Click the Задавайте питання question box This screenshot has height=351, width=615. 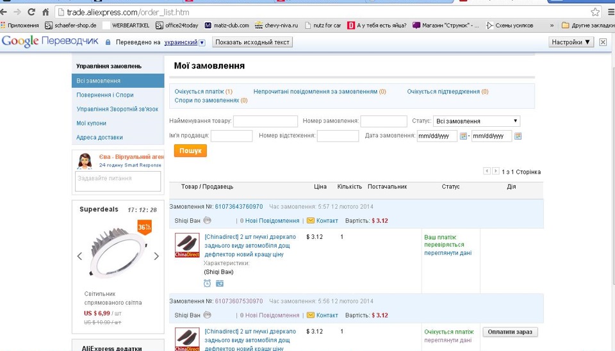click(118, 181)
